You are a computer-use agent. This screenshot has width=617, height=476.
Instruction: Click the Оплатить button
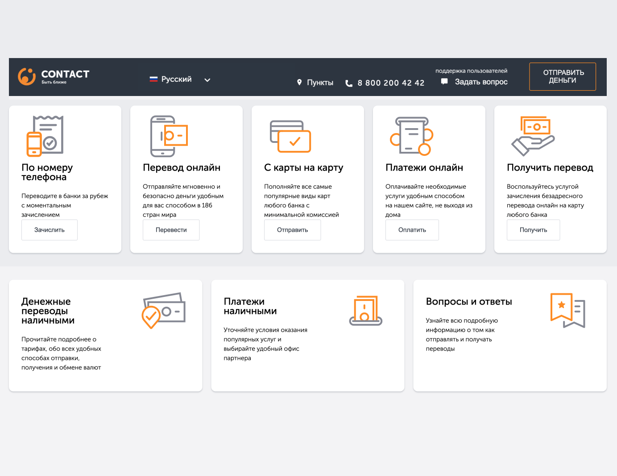(412, 230)
